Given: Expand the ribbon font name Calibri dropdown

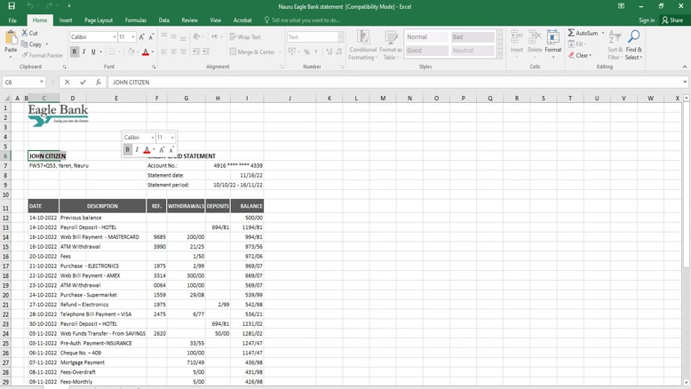Looking at the screenshot, I should tap(115, 37).
